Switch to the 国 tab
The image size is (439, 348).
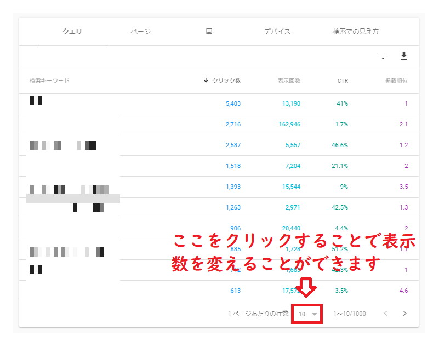(209, 31)
